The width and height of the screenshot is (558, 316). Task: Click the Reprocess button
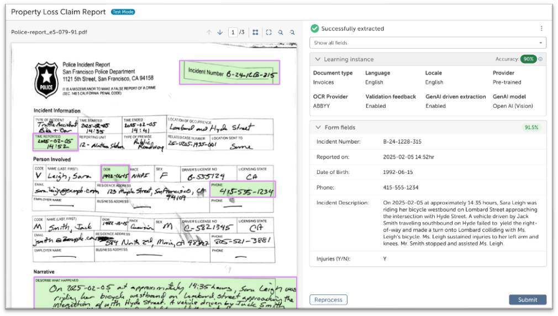tap(328, 300)
